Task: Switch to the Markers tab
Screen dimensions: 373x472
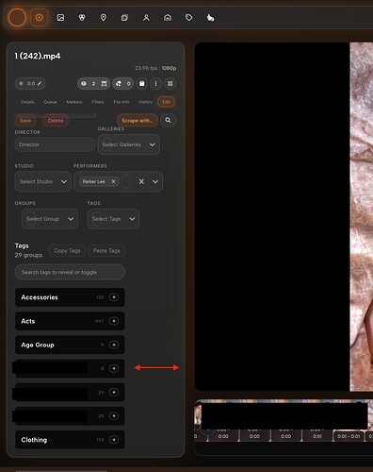Action: click(74, 102)
